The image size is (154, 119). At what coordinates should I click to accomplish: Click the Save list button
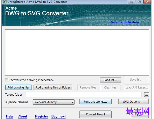pos(137,80)
